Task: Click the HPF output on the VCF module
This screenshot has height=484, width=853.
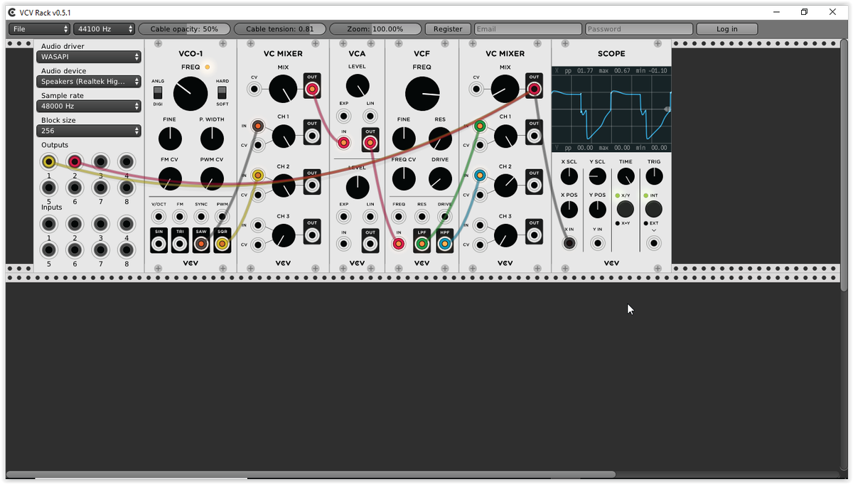Action: tap(444, 242)
